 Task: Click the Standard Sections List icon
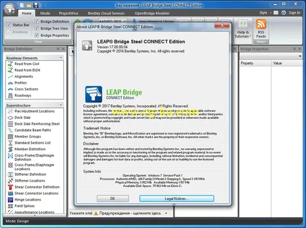coord(10,143)
